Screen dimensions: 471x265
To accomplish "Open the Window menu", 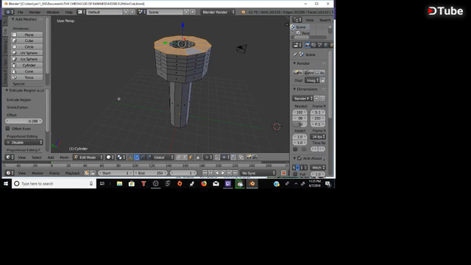I will point(53,13).
